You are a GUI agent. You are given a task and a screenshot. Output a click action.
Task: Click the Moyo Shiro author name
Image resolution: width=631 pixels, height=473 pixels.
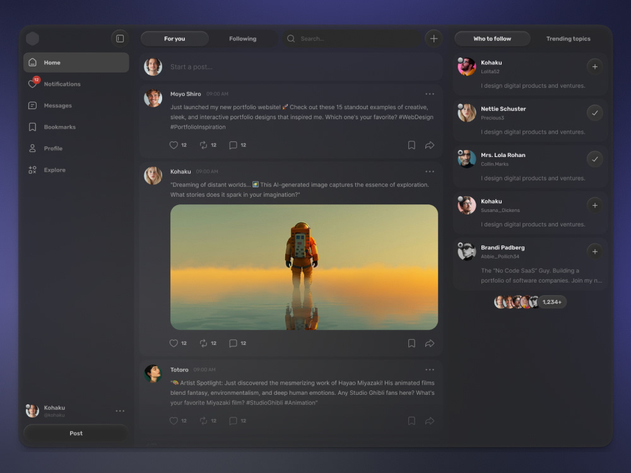click(186, 94)
